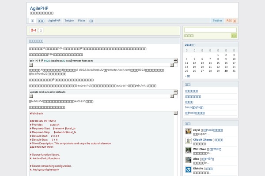The image size is (265, 176).
Task: Subscribe via the RSS button
Action: point(231,21)
